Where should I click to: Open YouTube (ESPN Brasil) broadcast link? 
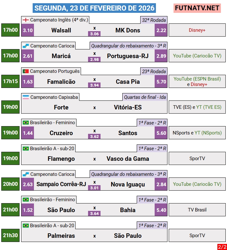(197, 79)
